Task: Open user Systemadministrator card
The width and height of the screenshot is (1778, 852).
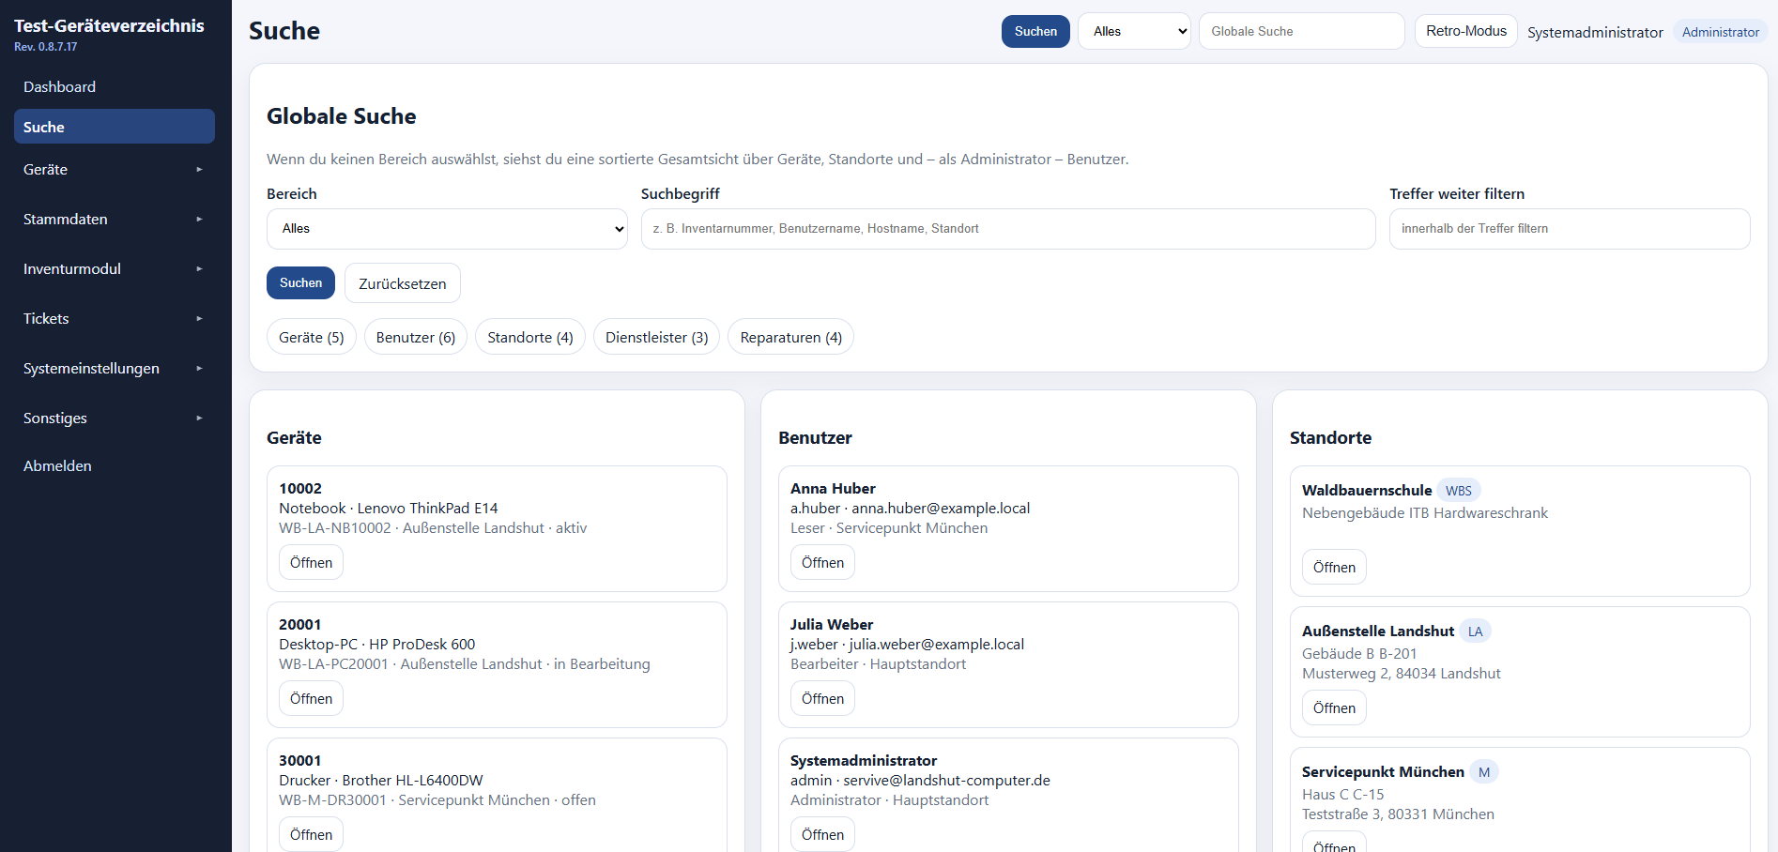Action: click(x=822, y=835)
